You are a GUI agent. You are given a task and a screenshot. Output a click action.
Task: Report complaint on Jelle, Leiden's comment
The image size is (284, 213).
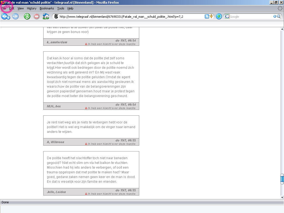(x=111, y=194)
